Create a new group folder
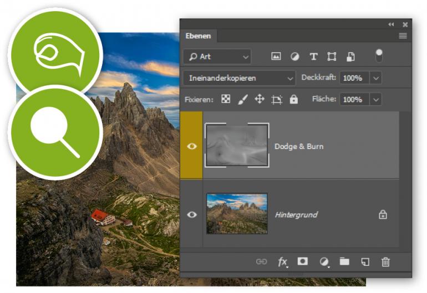The image size is (427, 293). 344,261
